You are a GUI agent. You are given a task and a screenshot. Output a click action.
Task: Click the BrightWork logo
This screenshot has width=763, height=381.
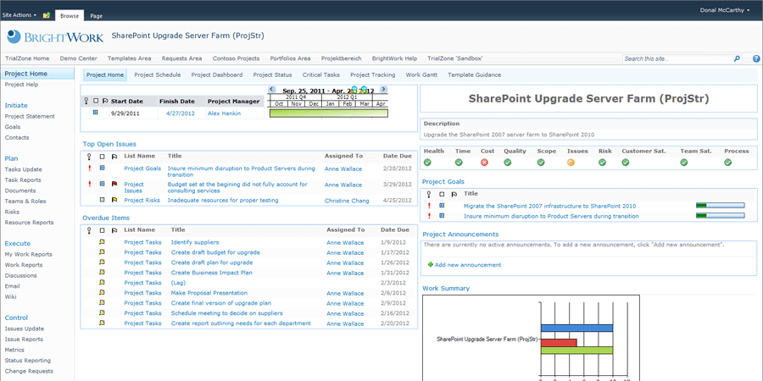55,36
